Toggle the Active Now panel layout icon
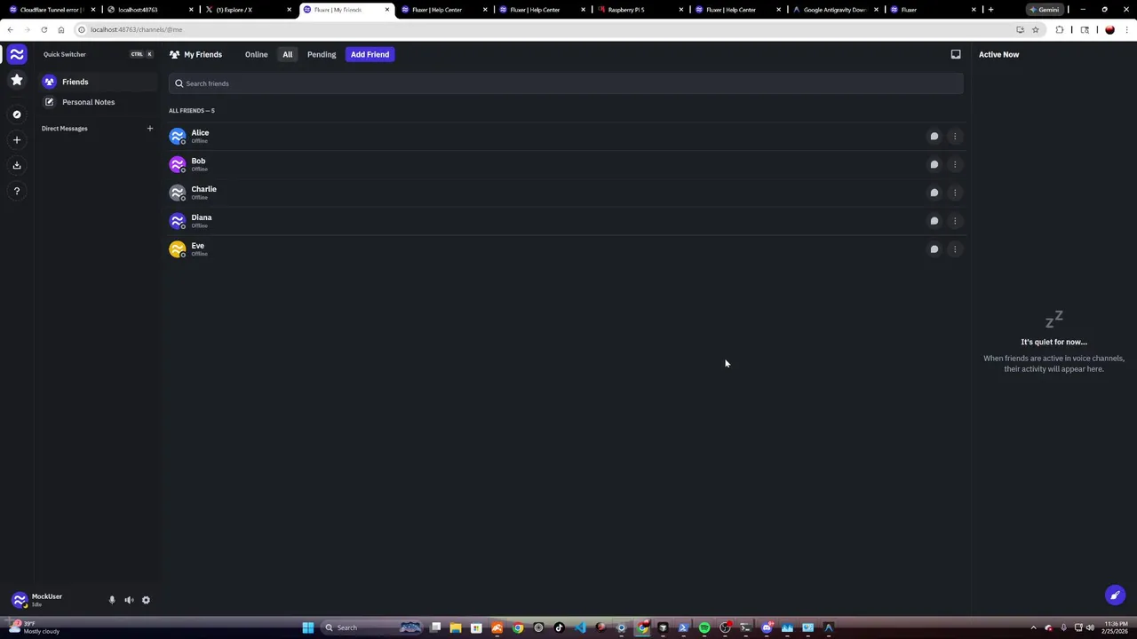This screenshot has width=1137, height=639. pyautogui.click(x=956, y=54)
